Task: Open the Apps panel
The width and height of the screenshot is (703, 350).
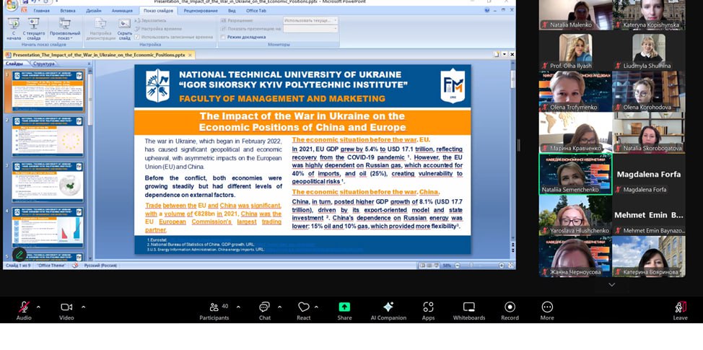Action: point(428,310)
